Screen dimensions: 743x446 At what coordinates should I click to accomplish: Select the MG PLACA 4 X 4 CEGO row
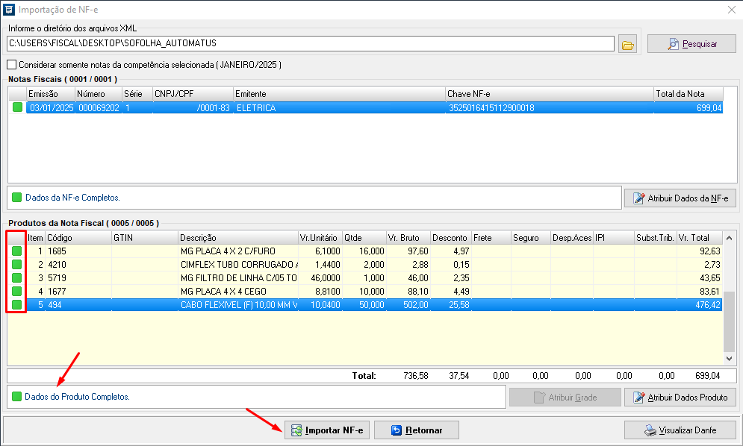pos(238,291)
